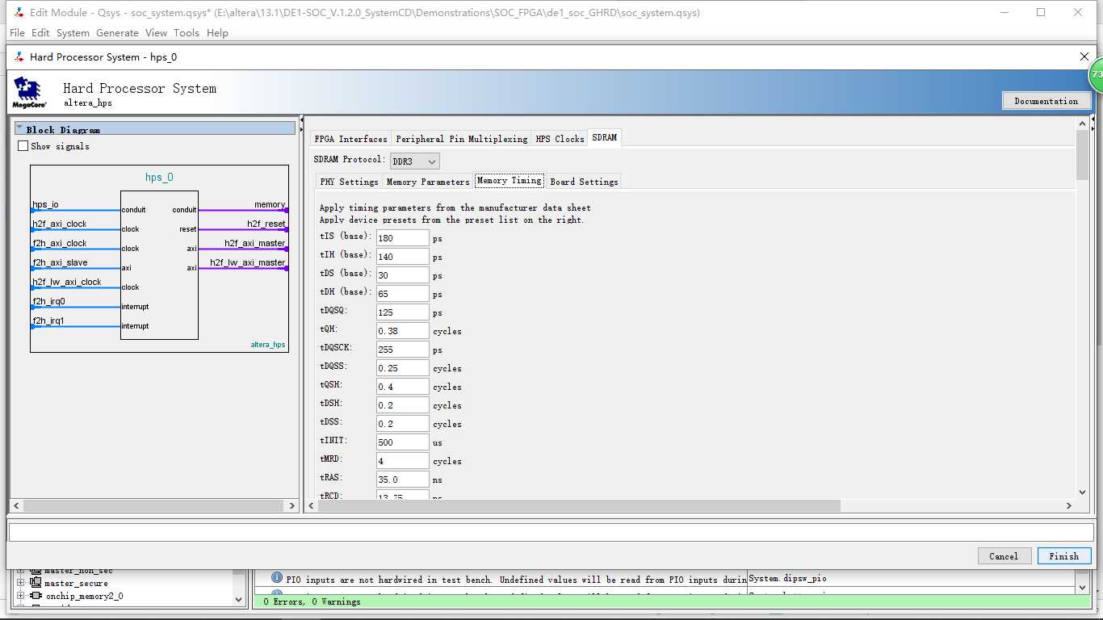Expand the onchip_memory2_0 tree node in Qsys
Viewport: 1103px width, 620px height.
pyautogui.click(x=21, y=596)
